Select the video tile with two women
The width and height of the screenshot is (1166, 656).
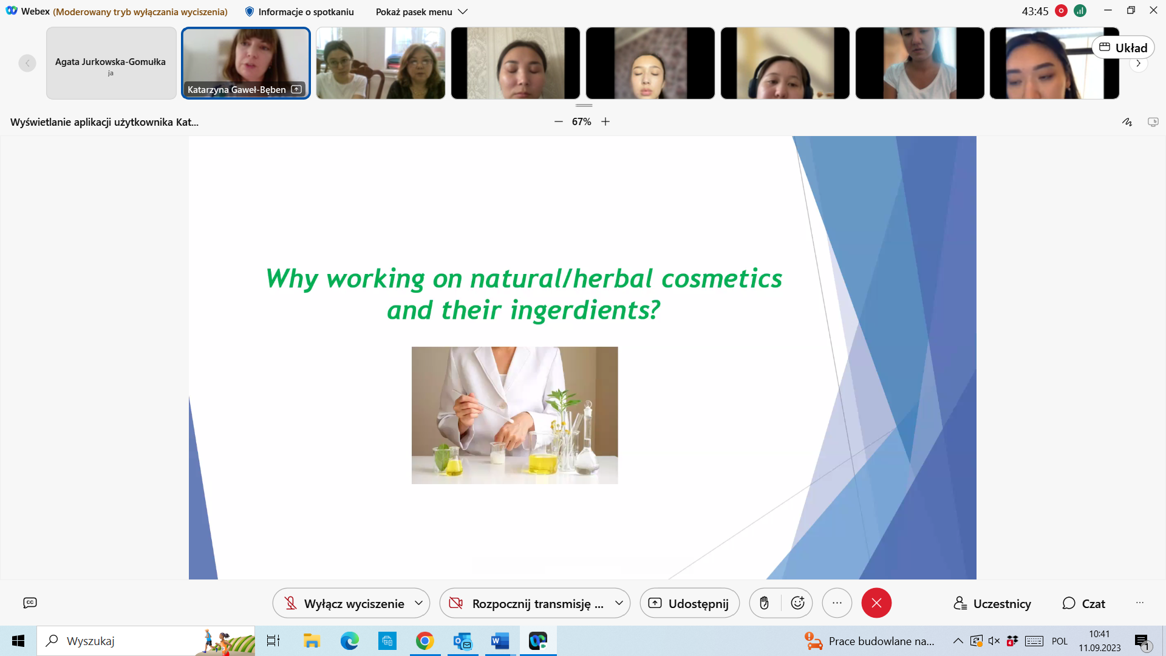pyautogui.click(x=381, y=63)
